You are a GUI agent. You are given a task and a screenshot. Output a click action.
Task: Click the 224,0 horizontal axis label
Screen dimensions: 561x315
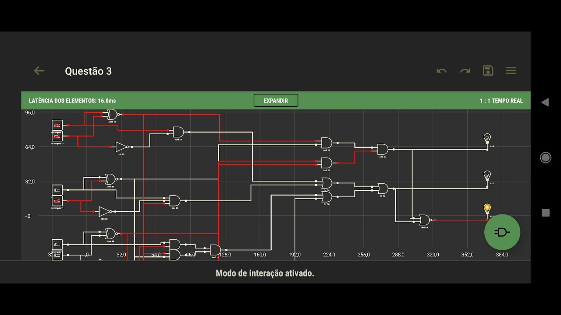point(329,255)
